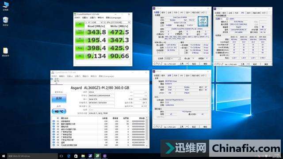Click the status icon of SMART attribute 0C
The height and width of the screenshot is (159, 283).
54,129
